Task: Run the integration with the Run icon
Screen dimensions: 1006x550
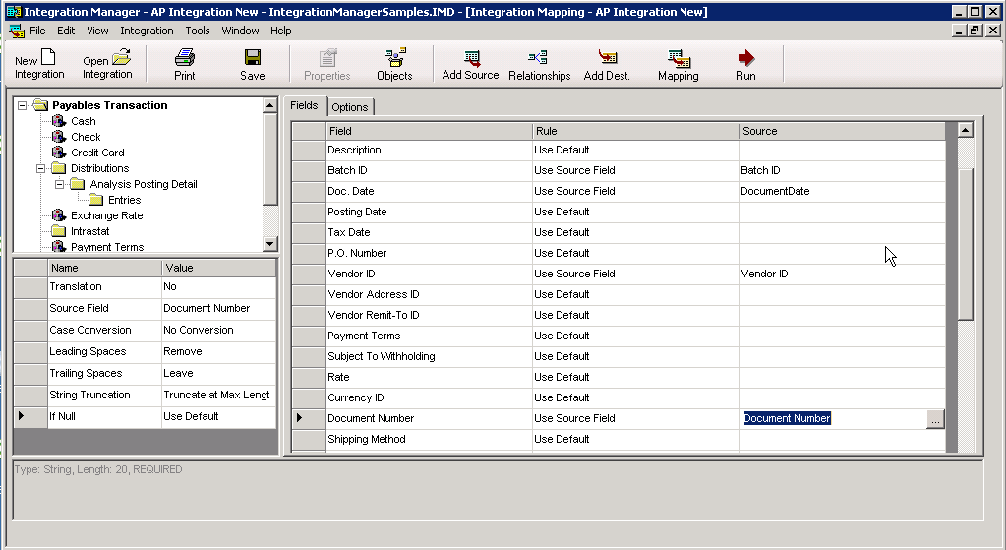Action: click(x=745, y=64)
